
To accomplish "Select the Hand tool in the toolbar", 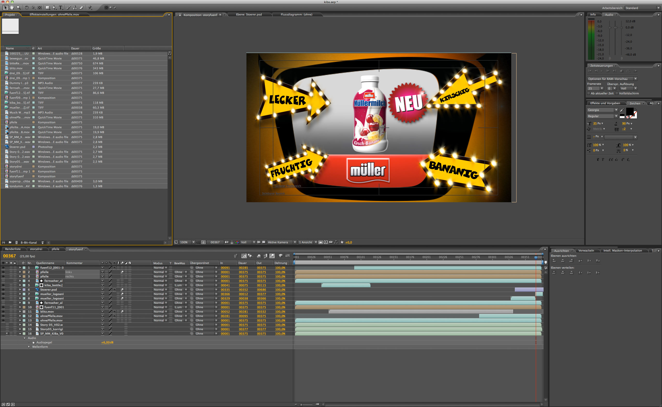I will click(x=12, y=7).
